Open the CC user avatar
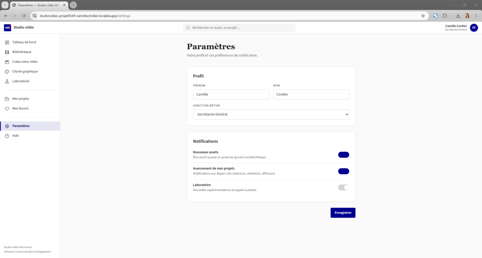This screenshot has height=258, width=482. 474,28
